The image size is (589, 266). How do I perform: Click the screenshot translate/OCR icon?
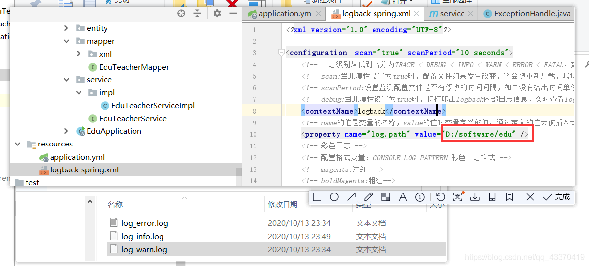458,197
